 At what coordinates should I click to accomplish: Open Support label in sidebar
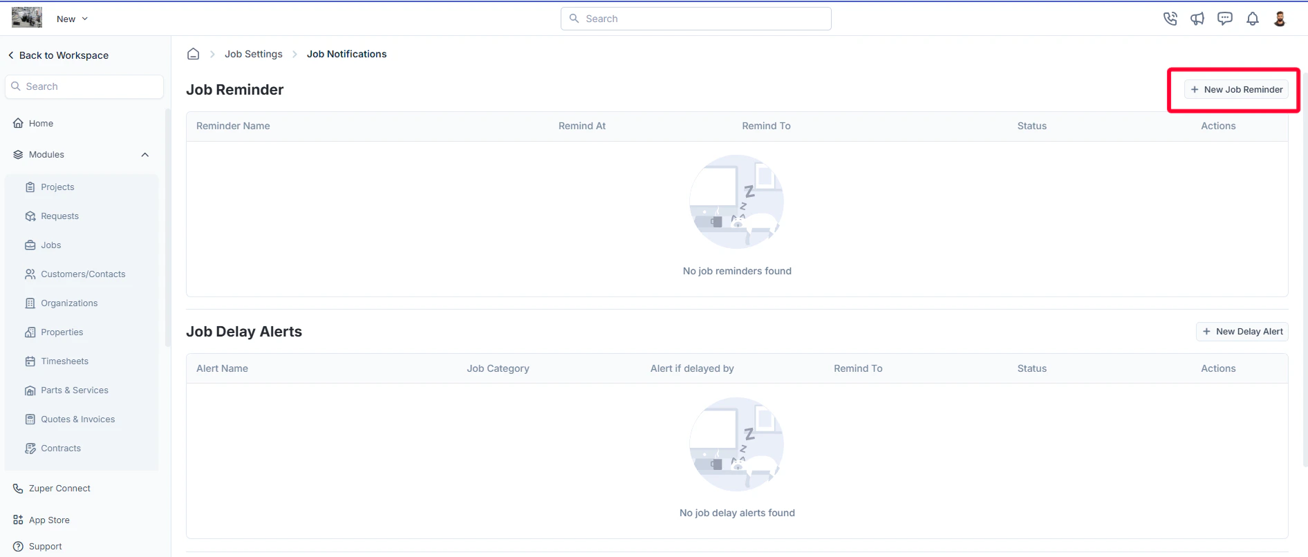coord(46,547)
